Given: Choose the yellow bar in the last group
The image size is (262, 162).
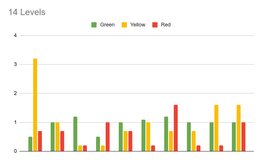Looking at the screenshot, I should 238,128.
